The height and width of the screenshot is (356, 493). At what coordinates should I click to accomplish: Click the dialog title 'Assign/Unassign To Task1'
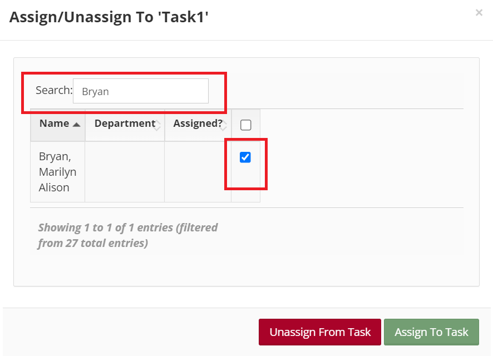(109, 17)
